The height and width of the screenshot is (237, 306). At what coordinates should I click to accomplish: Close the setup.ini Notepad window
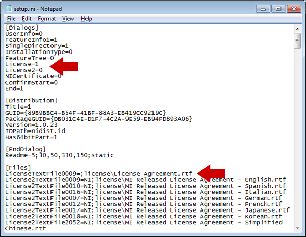[x=294, y=9]
